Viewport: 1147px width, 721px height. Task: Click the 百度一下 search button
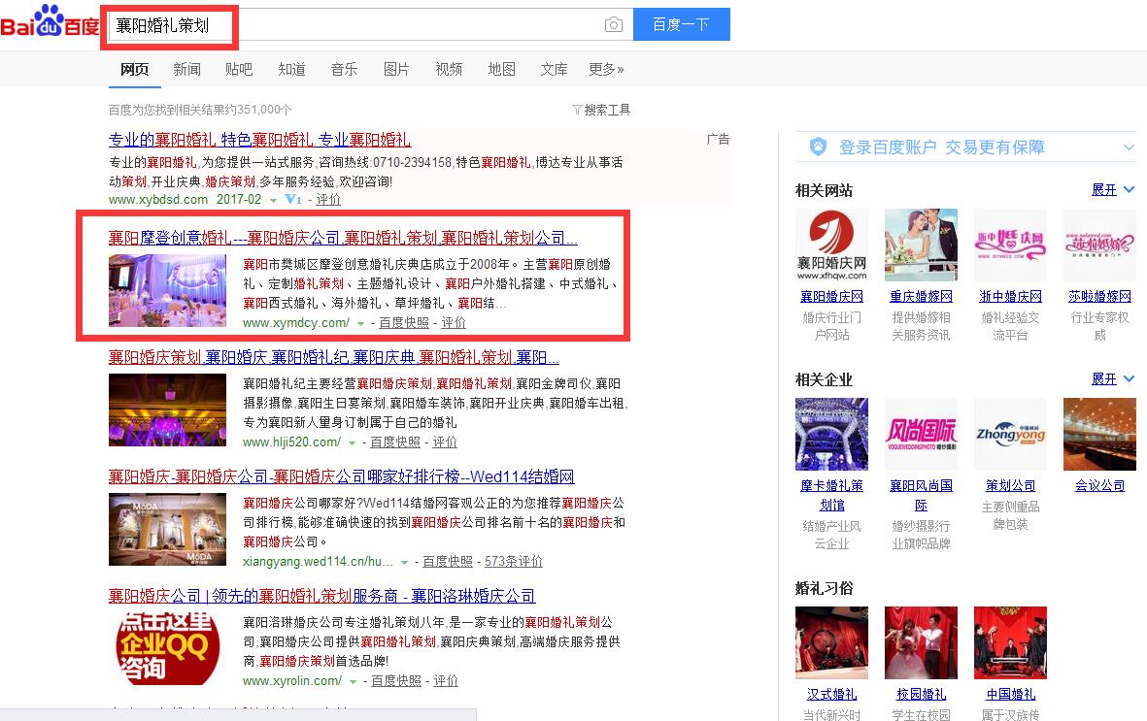tap(681, 24)
